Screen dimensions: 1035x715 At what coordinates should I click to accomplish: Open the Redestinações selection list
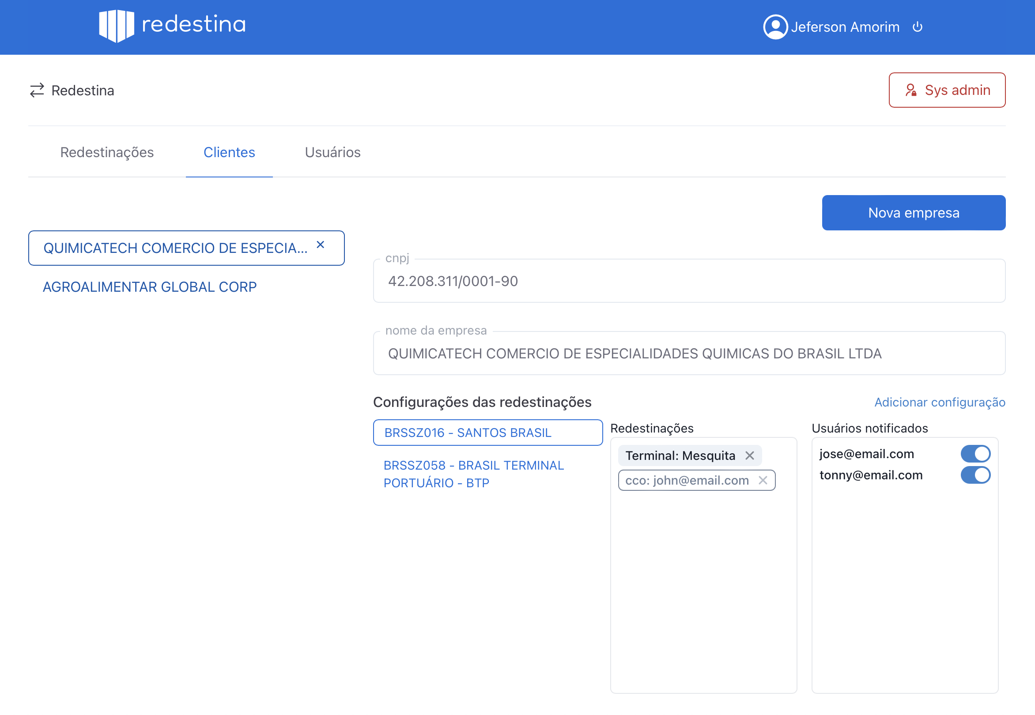click(703, 560)
